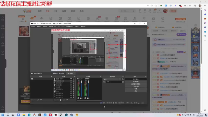Open history clock icon in Douyu header
Viewport: 208px width, 117px height.
point(140,10)
